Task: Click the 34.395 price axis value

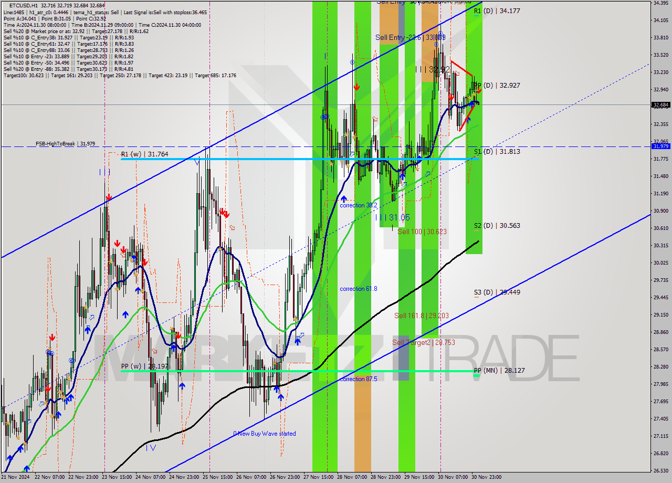Action: click(x=660, y=3)
